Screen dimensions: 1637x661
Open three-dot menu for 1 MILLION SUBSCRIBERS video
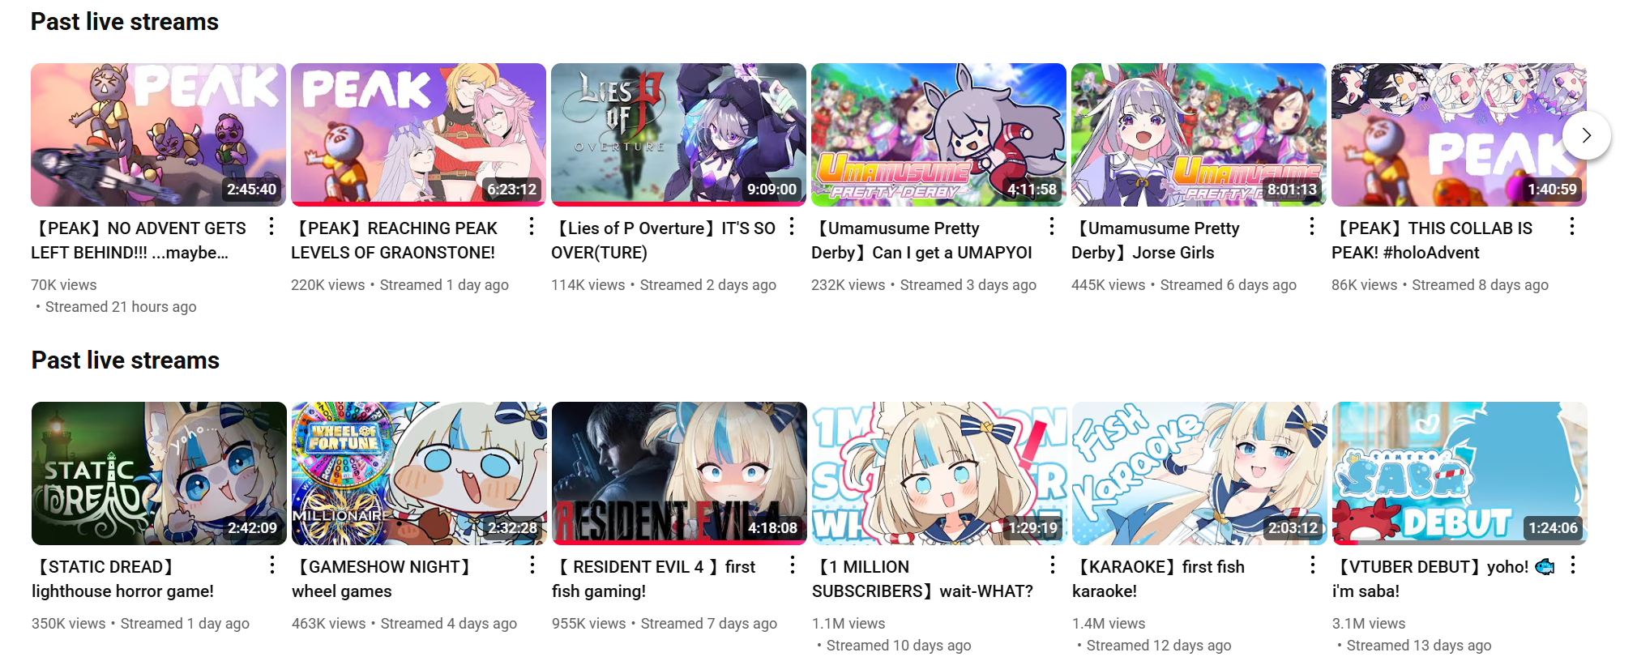[x=1053, y=565]
